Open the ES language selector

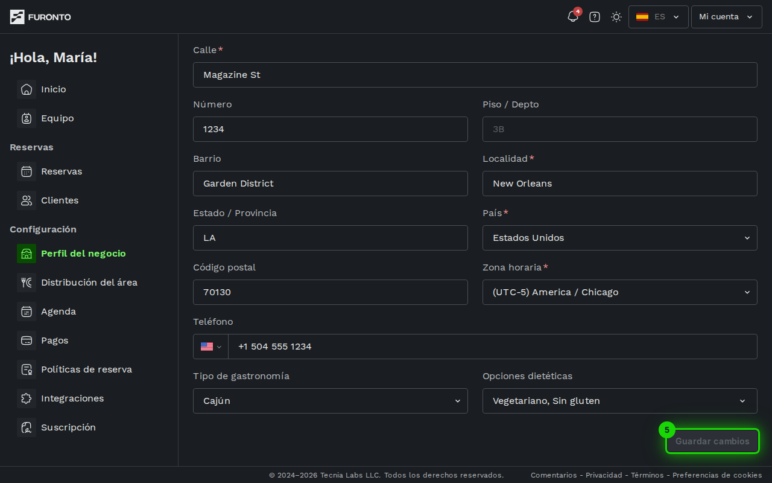pyautogui.click(x=659, y=17)
